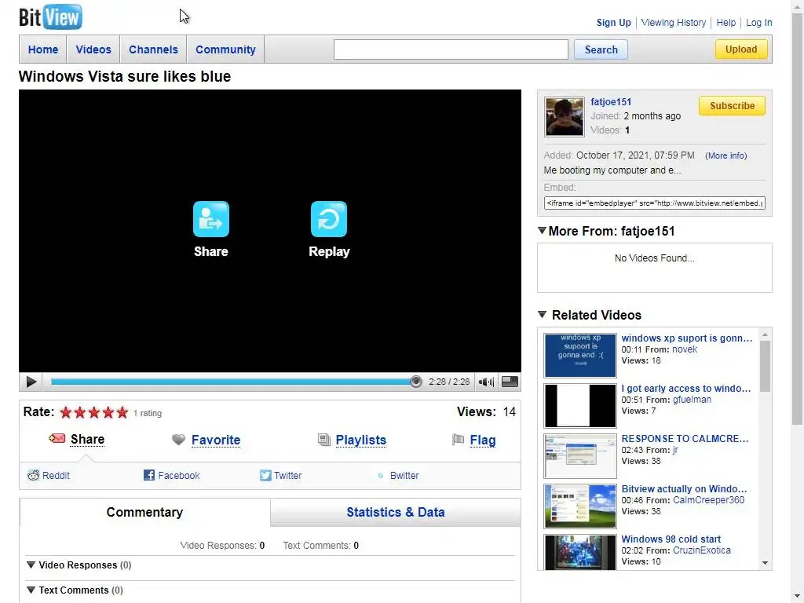Open the fatjoe151 channel link

tap(611, 101)
